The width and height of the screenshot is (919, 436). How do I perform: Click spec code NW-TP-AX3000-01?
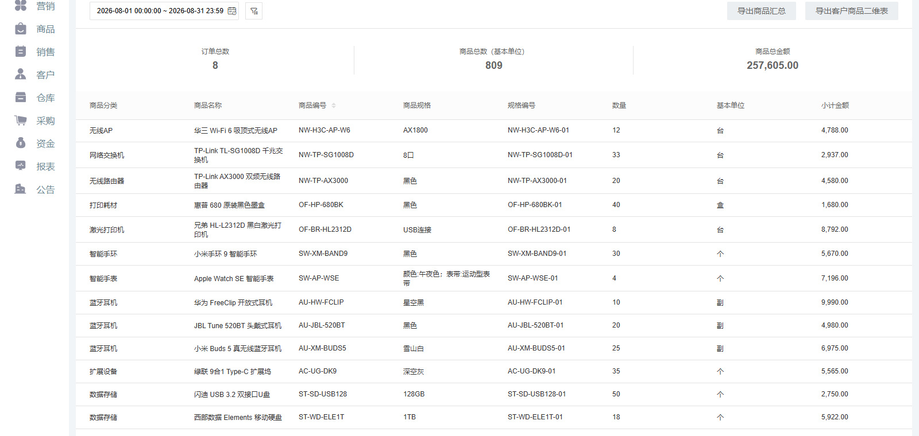coord(537,181)
